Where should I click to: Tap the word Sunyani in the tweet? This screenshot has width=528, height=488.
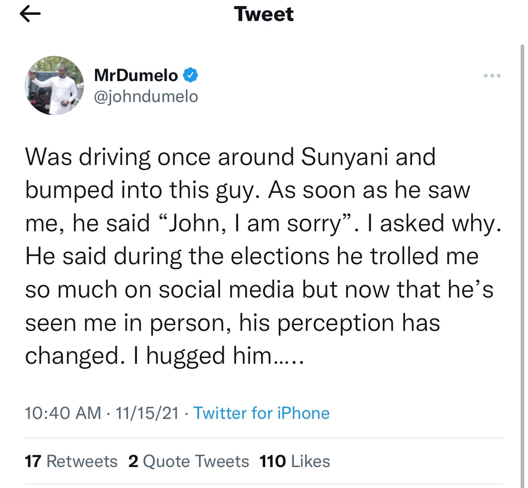tap(345, 158)
